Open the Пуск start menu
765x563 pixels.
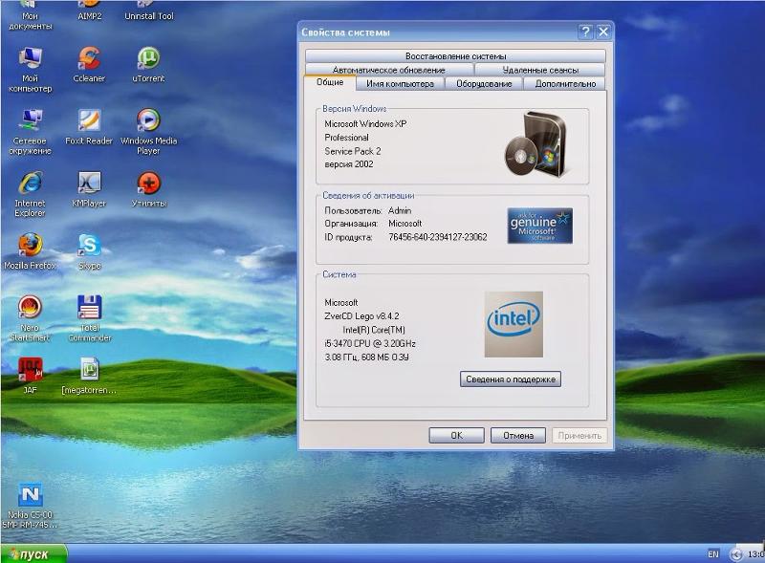(x=33, y=553)
